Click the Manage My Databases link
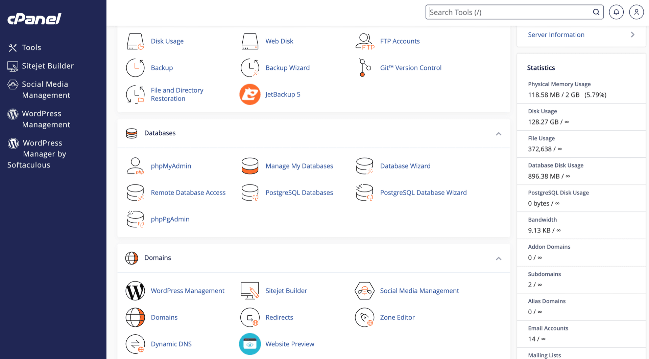This screenshot has width=649, height=359. click(299, 166)
